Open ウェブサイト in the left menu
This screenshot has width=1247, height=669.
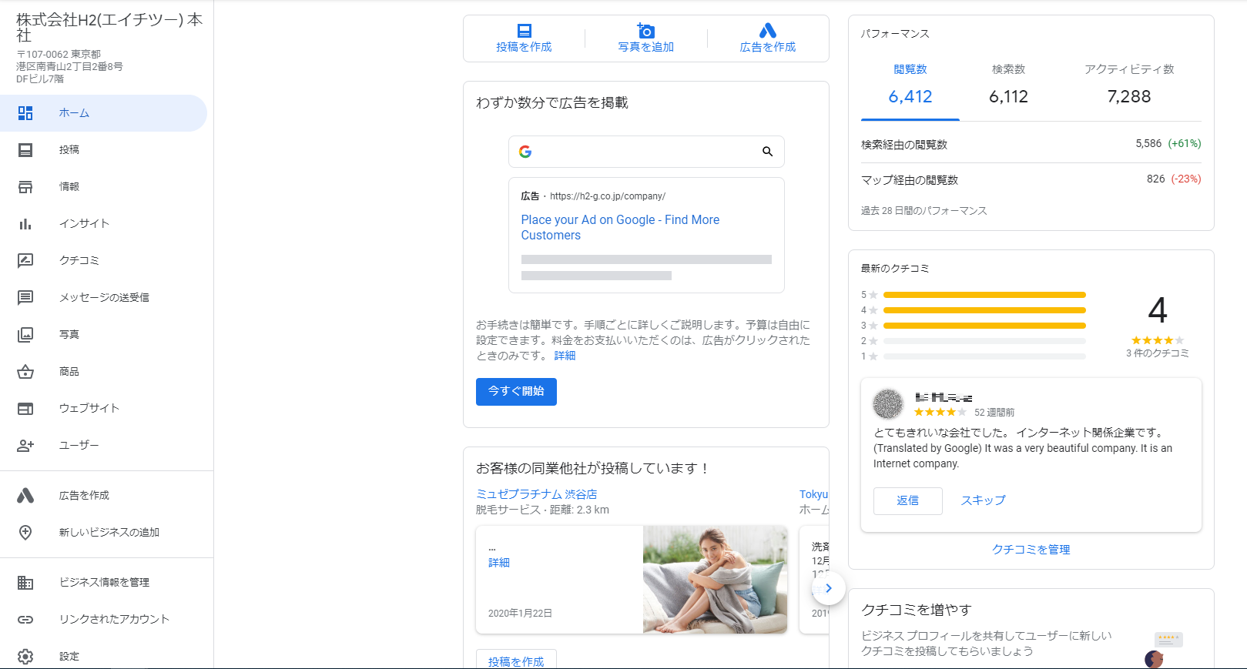coord(89,408)
